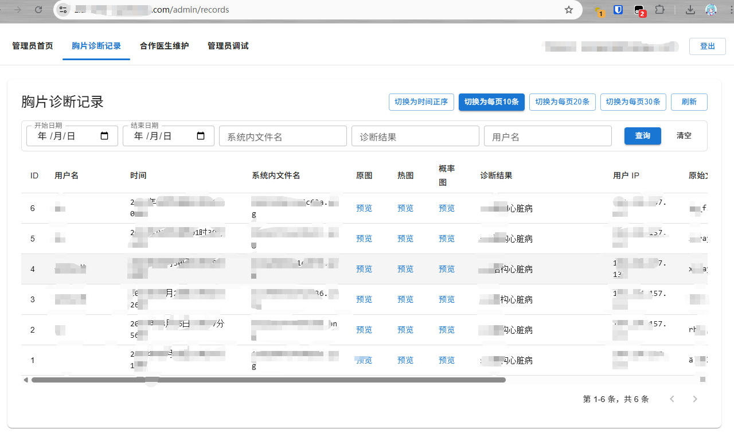Click the browser profile avatar icon
The height and width of the screenshot is (437, 734).
(710, 9)
